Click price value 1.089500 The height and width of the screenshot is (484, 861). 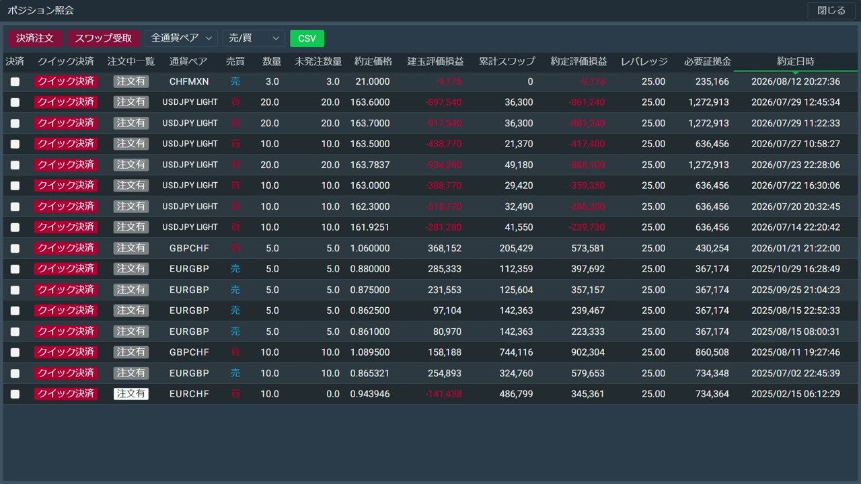point(370,352)
